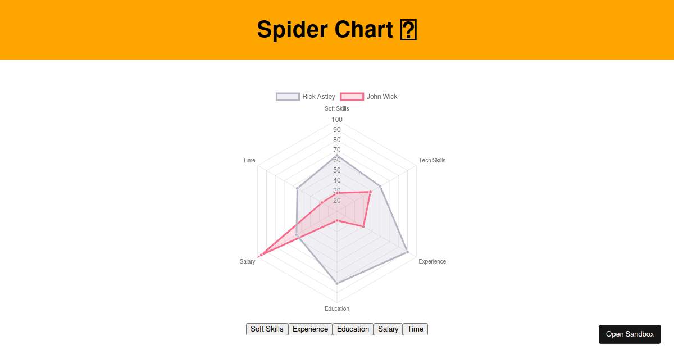Select the Experience axis label
The height and width of the screenshot is (354, 674).
[432, 261]
